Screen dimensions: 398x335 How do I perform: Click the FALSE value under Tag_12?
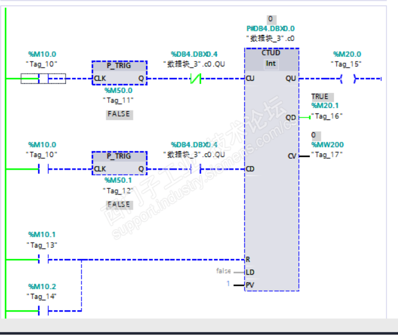click(119, 205)
